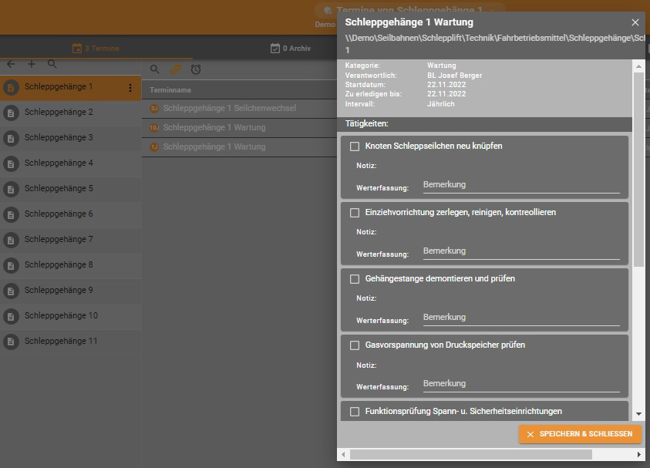
Task: Switch to the 3 Termine tab
Action: 96,49
